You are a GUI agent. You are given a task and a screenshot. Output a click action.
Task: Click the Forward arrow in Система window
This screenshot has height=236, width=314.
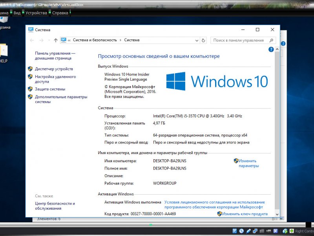point(42,41)
